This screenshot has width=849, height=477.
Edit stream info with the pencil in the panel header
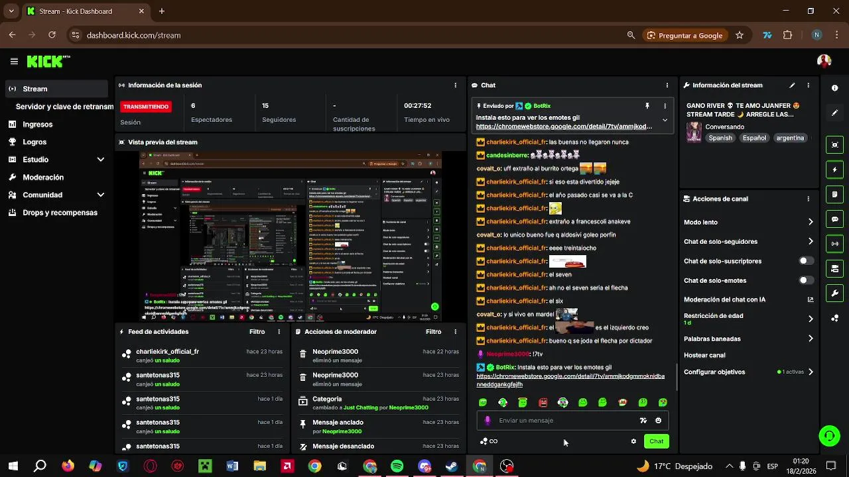click(x=792, y=85)
